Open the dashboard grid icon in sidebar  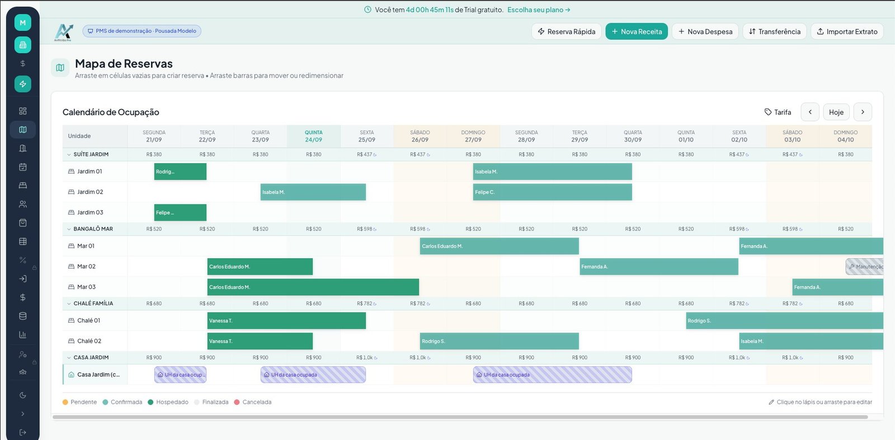point(23,111)
